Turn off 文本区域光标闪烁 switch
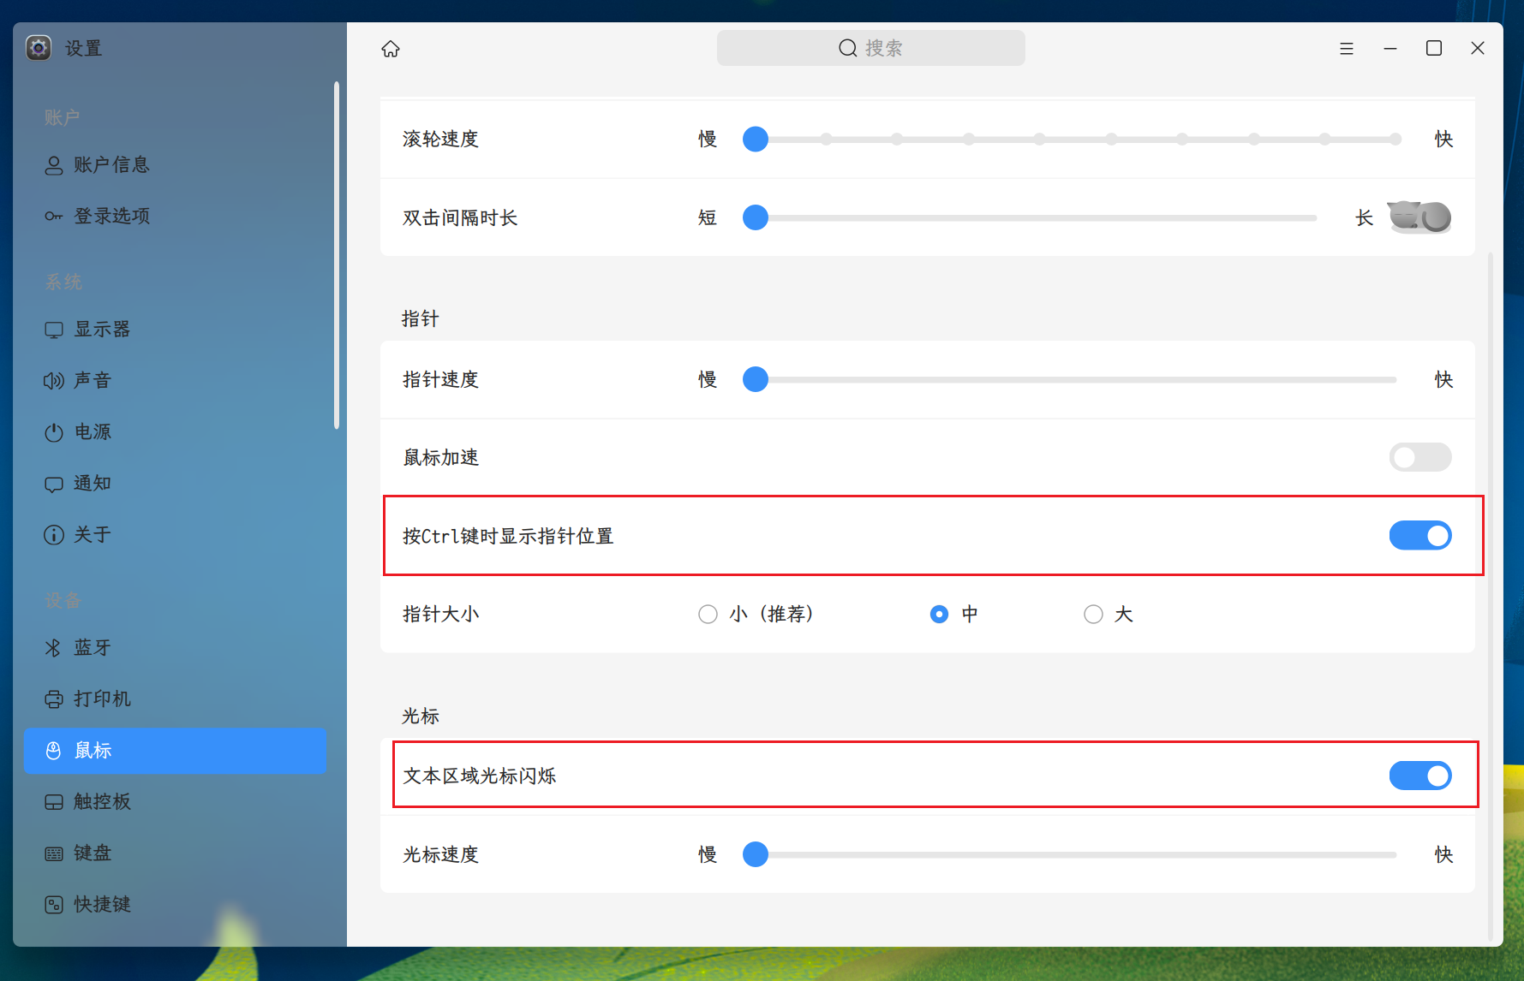Image resolution: width=1524 pixels, height=981 pixels. (x=1420, y=776)
